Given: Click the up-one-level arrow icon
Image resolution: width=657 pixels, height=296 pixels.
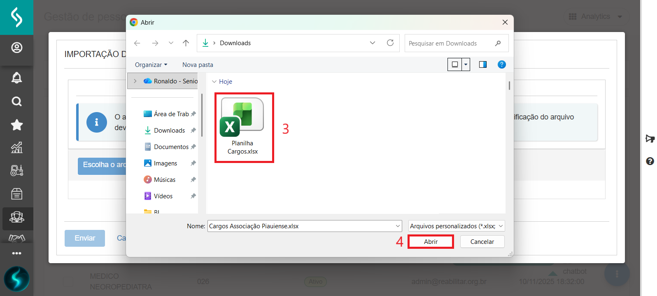Looking at the screenshot, I should pos(186,43).
